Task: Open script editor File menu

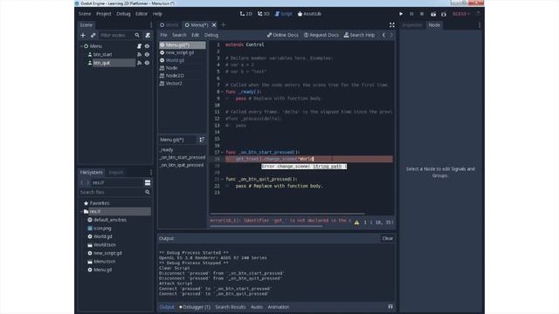Action: pos(163,35)
